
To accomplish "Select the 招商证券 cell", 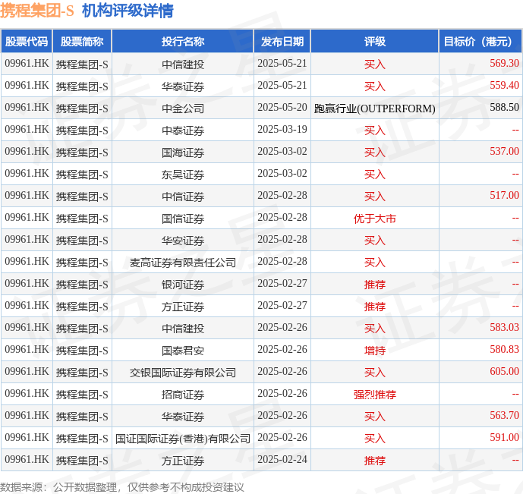I will point(183,395).
